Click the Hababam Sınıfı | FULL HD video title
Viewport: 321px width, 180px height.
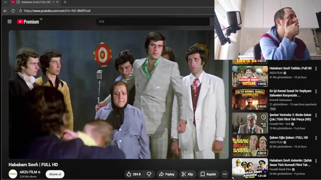(33, 165)
